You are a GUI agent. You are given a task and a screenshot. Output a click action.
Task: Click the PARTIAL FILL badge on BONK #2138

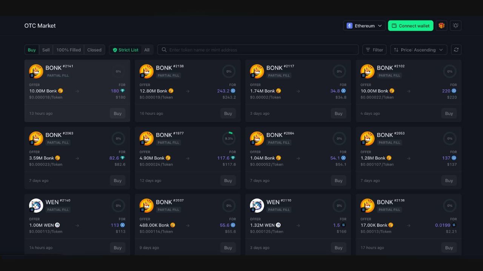[x=168, y=75]
